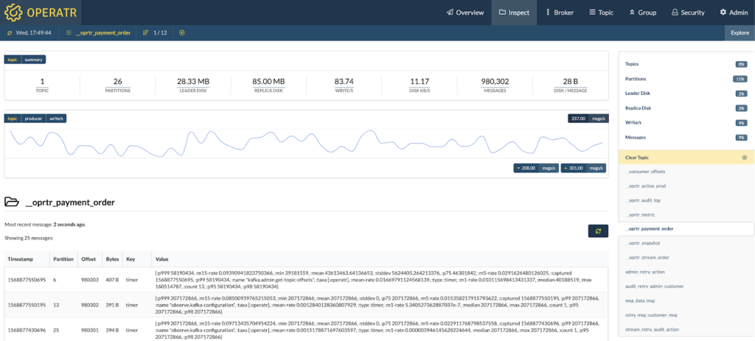Click the 208.00 msgs/s minimum badge
The width and height of the screenshot is (755, 341).
coord(536,169)
